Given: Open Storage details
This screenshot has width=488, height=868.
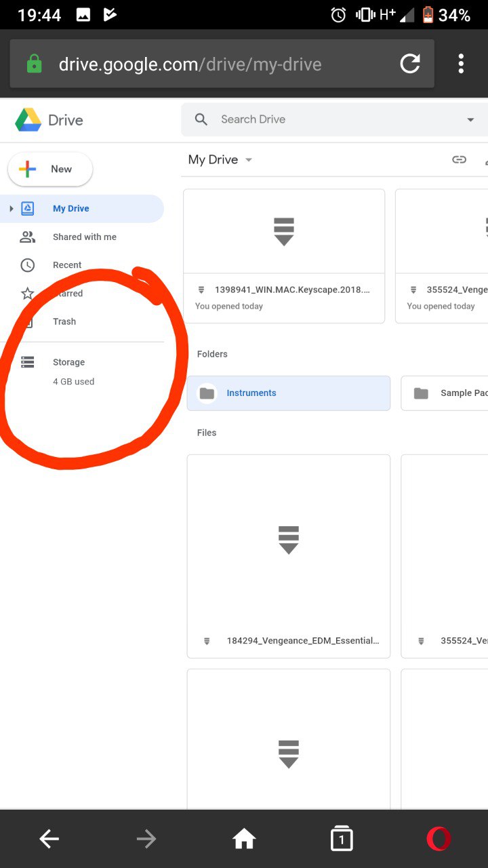Looking at the screenshot, I should tap(68, 362).
